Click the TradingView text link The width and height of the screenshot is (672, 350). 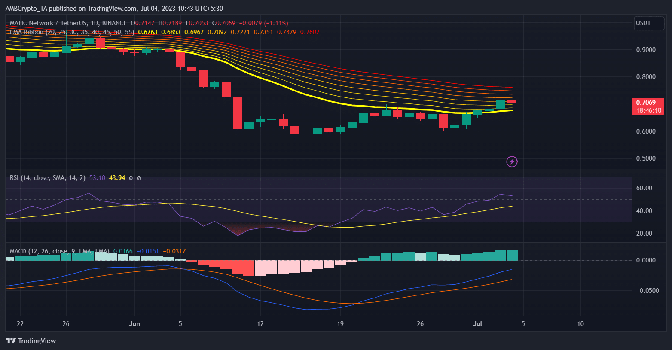tap(37, 341)
